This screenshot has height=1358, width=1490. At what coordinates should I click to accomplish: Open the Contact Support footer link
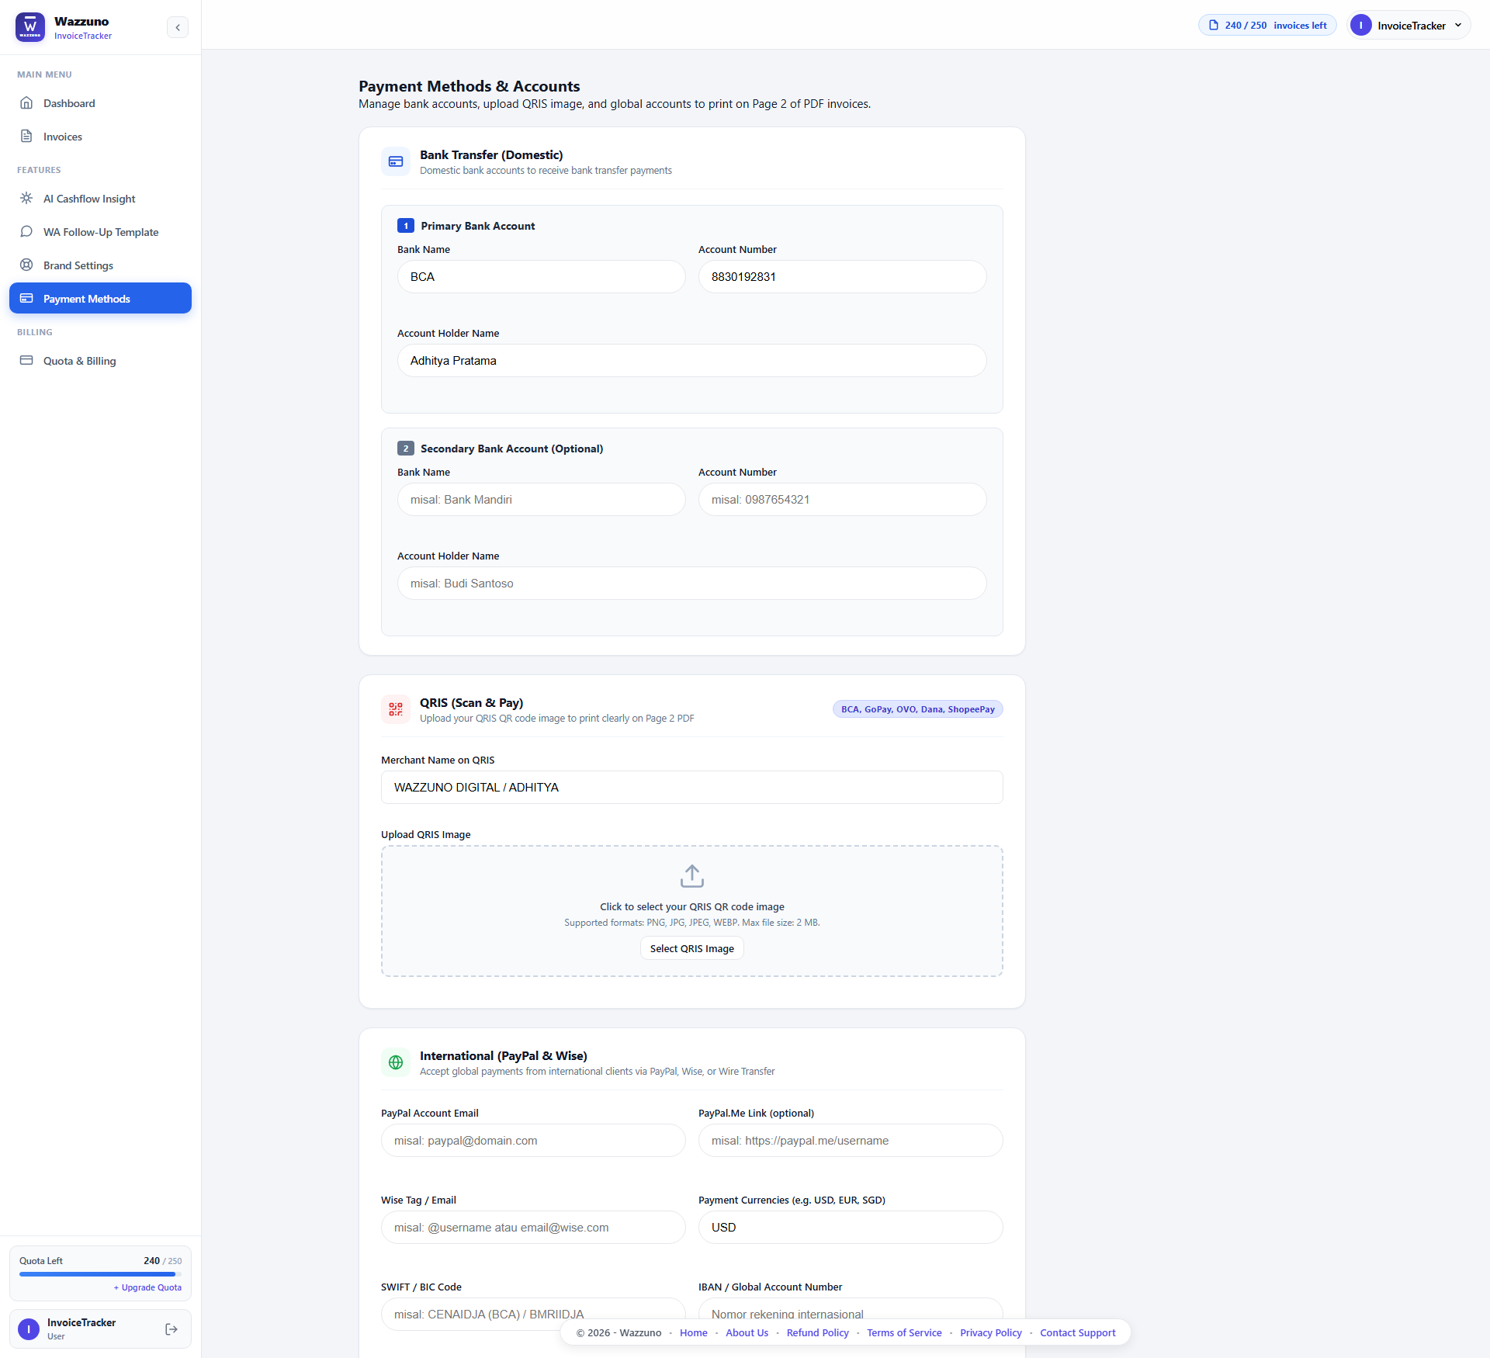pyautogui.click(x=1077, y=1333)
